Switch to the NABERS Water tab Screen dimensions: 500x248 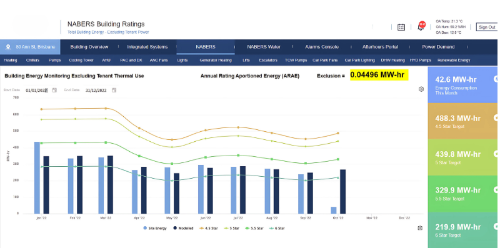click(x=264, y=47)
